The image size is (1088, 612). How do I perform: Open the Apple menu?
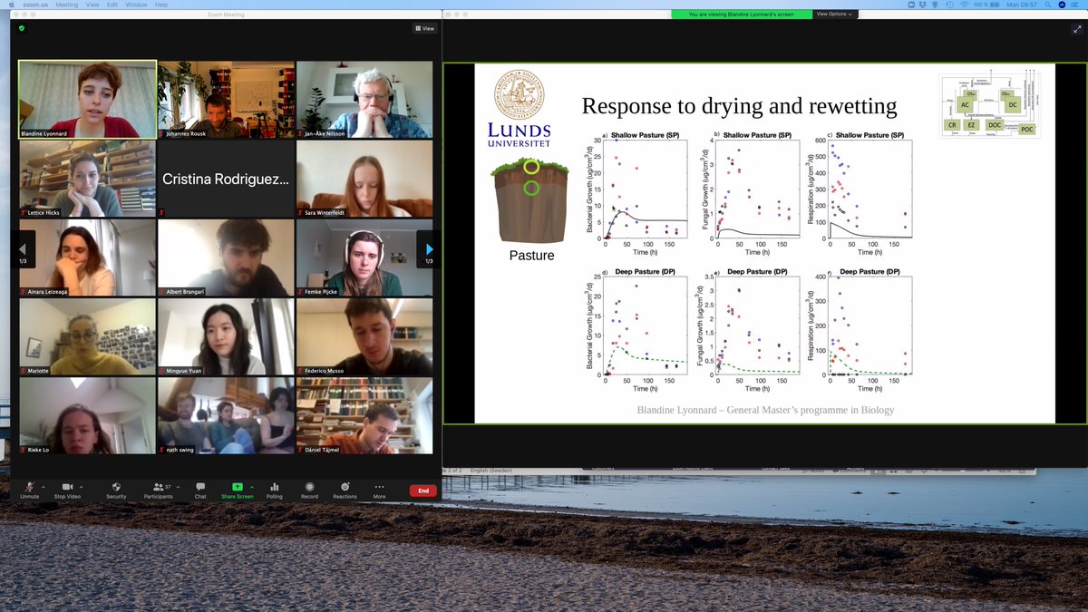coord(12,5)
